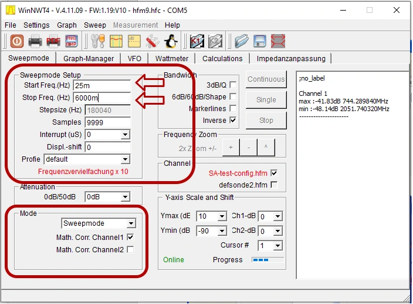Switch to the Impedanzanpassung tab
This screenshot has height=304, width=413.
pos(291,59)
